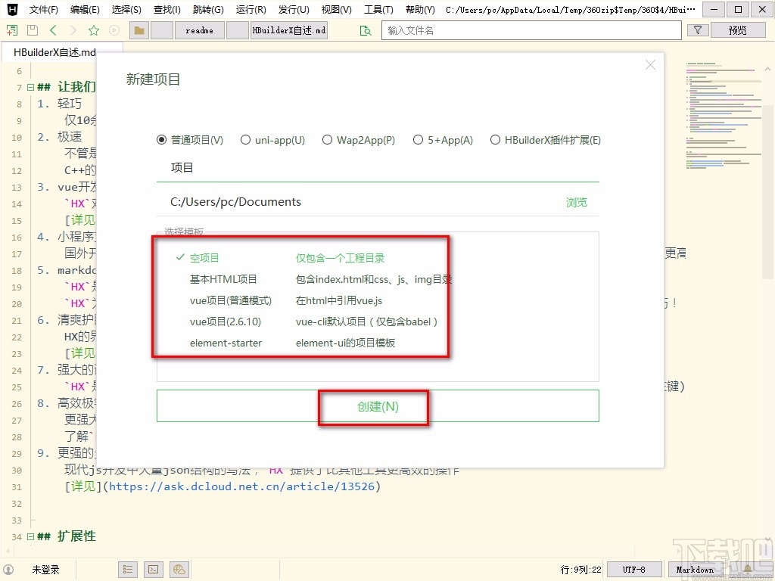Open the 工具(T) menu
Image resolution: width=775 pixels, height=581 pixels.
(378, 9)
